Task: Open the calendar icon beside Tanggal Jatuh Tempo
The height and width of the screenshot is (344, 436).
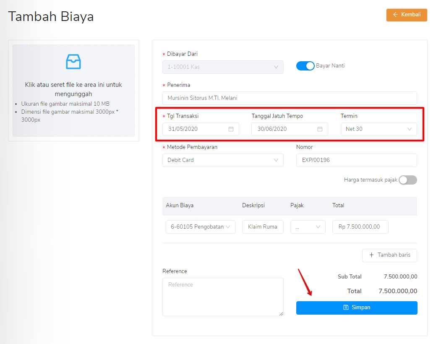Action: 320,129
